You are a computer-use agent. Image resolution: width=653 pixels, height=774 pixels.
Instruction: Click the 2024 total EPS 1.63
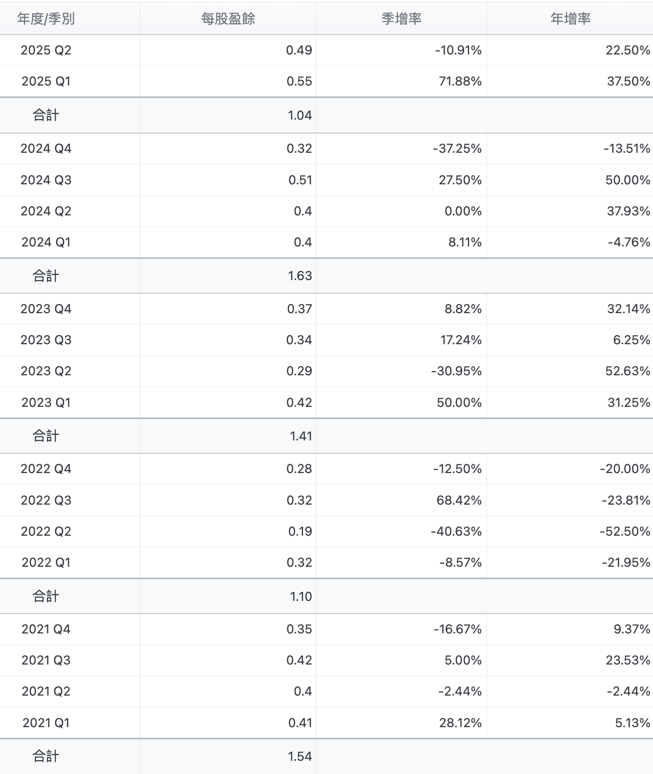tap(300, 276)
